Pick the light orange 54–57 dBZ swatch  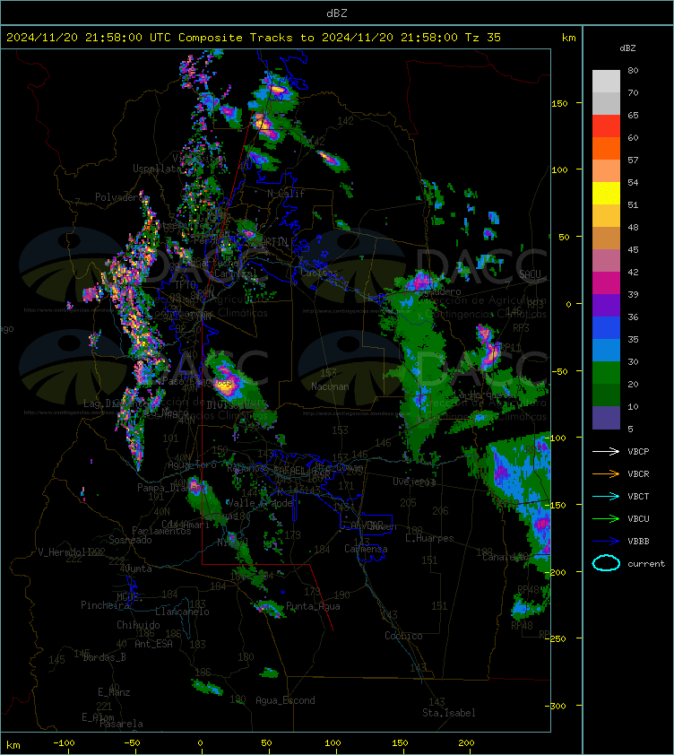click(606, 171)
